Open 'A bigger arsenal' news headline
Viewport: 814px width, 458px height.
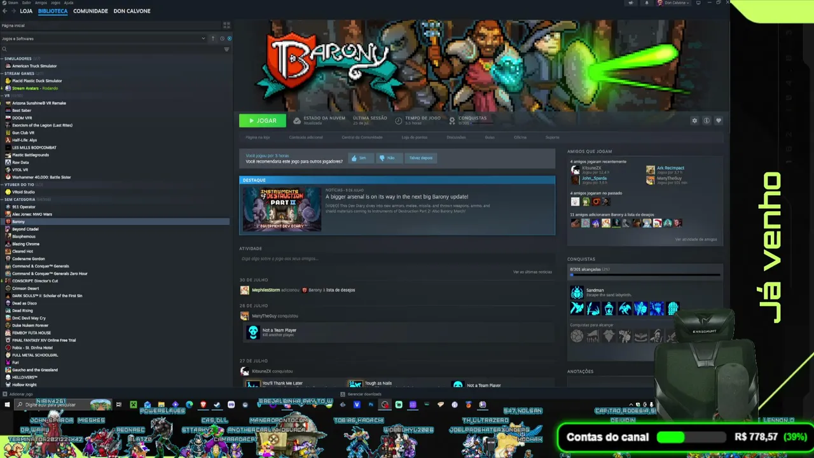pos(397,197)
